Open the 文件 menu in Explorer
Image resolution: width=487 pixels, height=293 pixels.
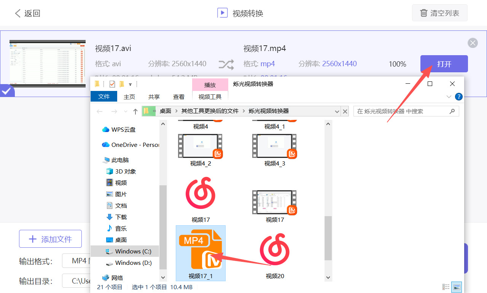point(104,97)
